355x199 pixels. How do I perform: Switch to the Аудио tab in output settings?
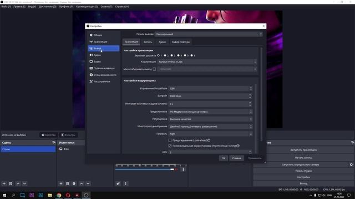point(162,42)
